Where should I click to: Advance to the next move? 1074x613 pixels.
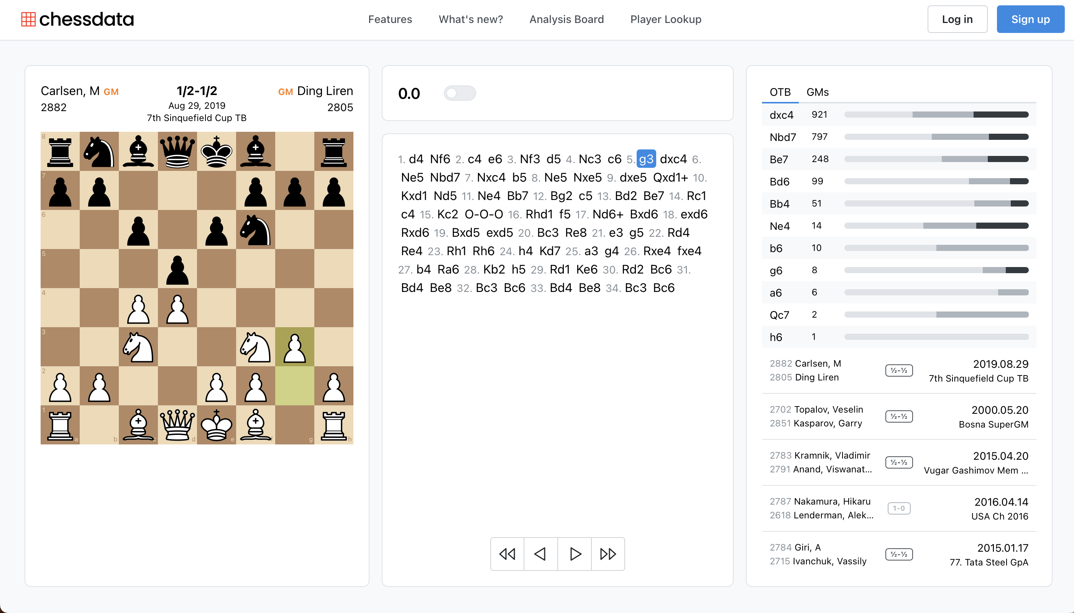pos(575,554)
